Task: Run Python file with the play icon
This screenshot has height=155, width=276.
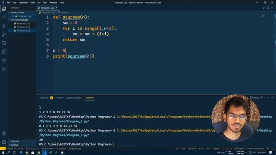Action: pyautogui.click(x=263, y=8)
